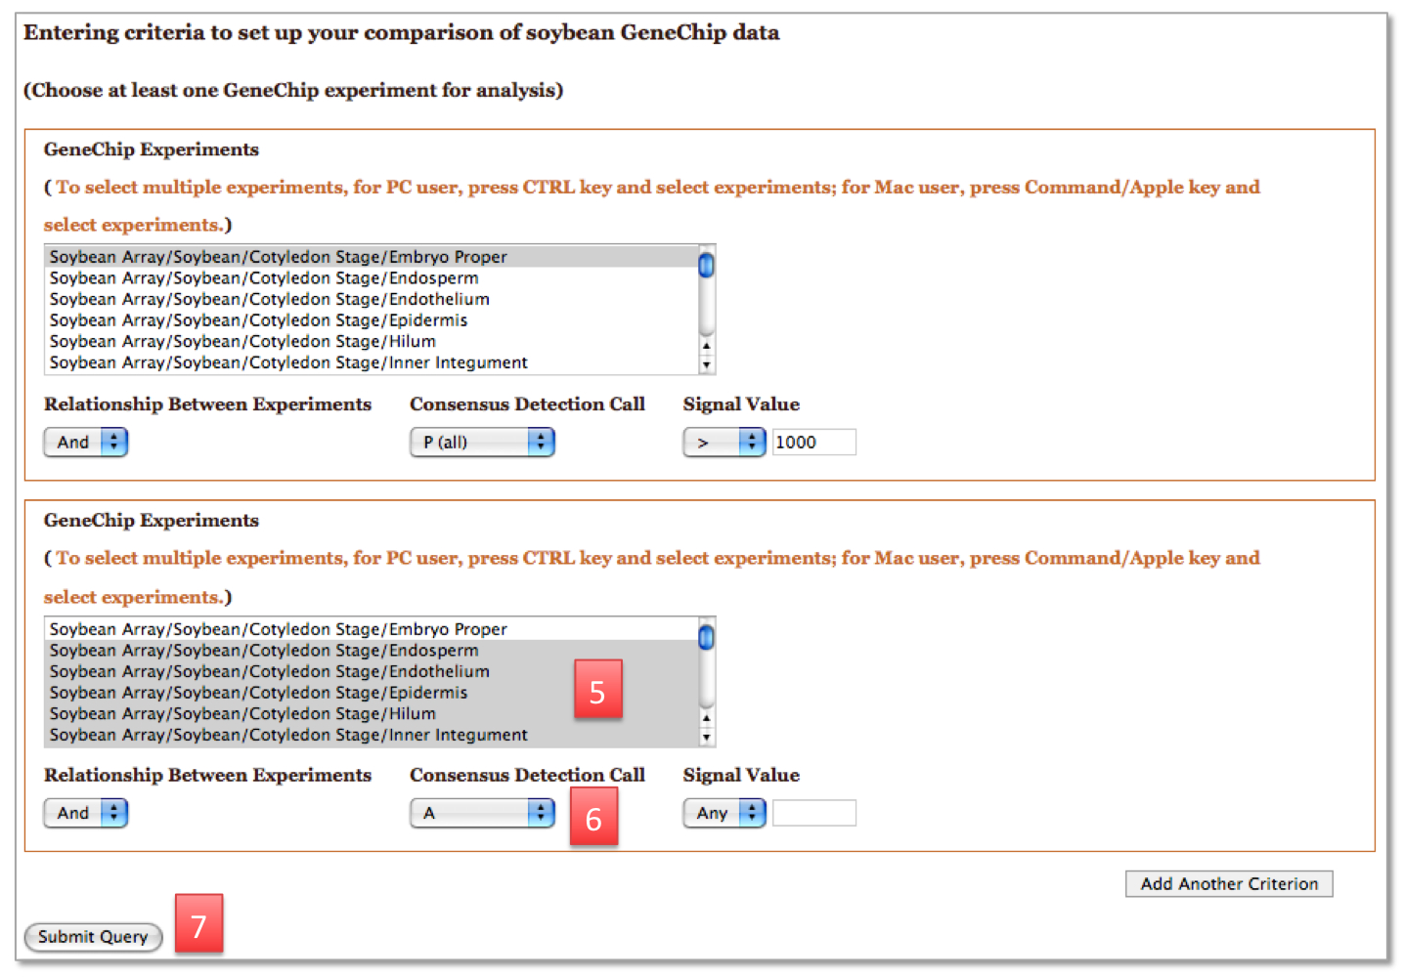Click the second list's scrollbar thumb
This screenshot has width=1404, height=978.
(x=707, y=638)
